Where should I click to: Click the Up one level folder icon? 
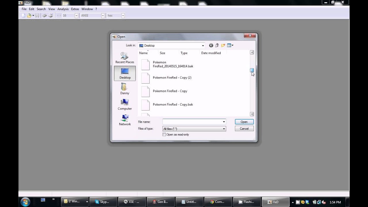[x=217, y=45]
